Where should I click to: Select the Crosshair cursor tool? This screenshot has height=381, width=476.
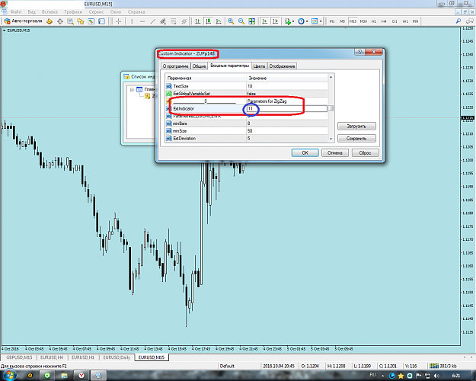click(x=119, y=21)
